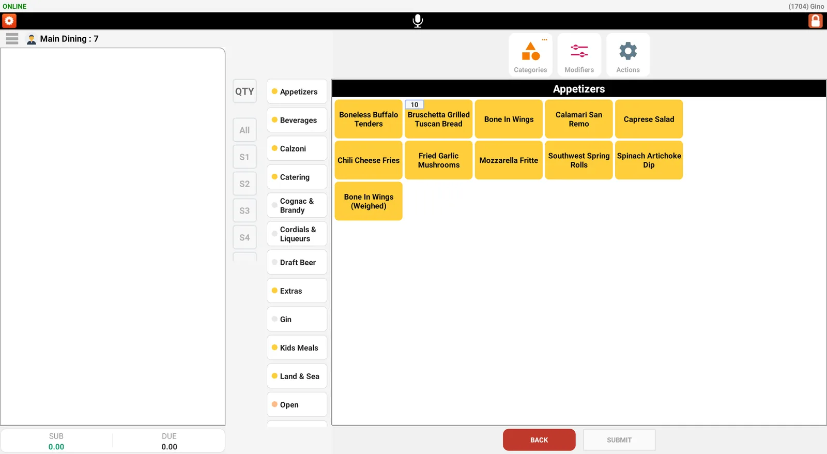This screenshot has height=454, width=827.
Task: Open the Land & Sea category
Action: coord(297,376)
